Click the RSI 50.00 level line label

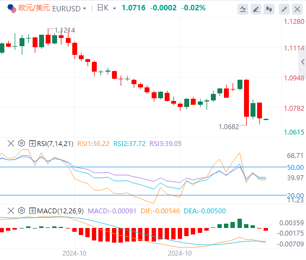coord(295,167)
